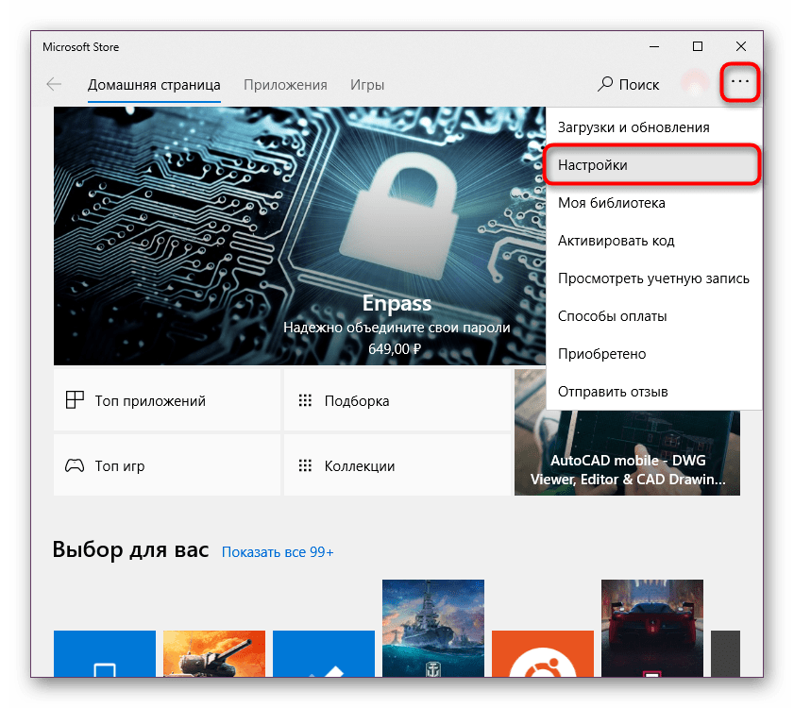Click the price 649,00 ₽ text
The height and width of the screenshot is (708, 794).
[395, 349]
